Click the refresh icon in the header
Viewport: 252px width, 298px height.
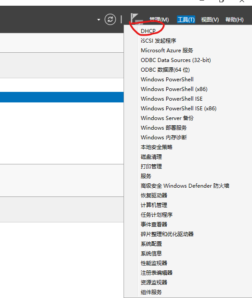click(x=110, y=19)
